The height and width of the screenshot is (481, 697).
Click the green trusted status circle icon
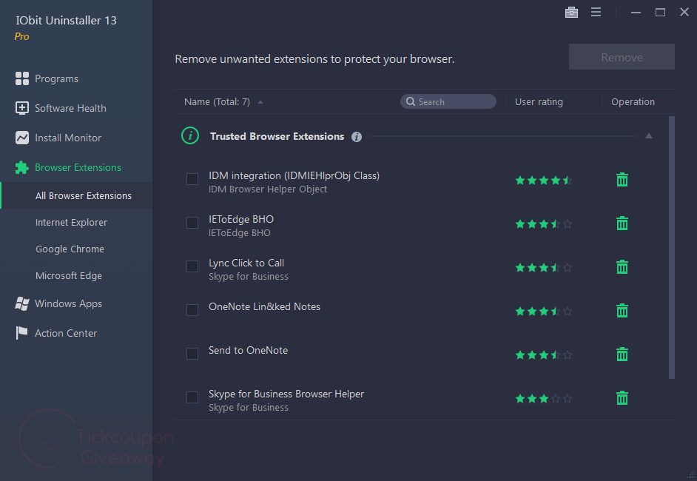click(x=190, y=135)
